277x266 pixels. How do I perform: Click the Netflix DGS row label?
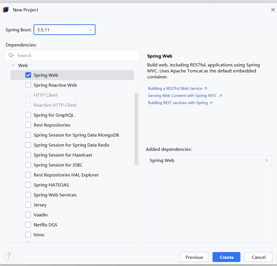[45, 225]
